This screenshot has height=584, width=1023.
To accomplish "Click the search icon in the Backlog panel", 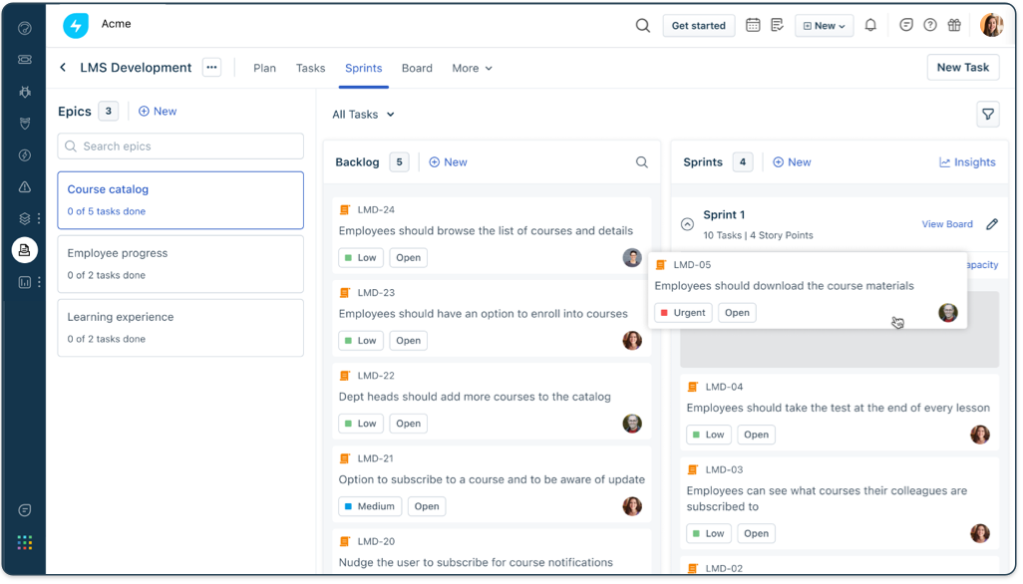I will tap(642, 161).
